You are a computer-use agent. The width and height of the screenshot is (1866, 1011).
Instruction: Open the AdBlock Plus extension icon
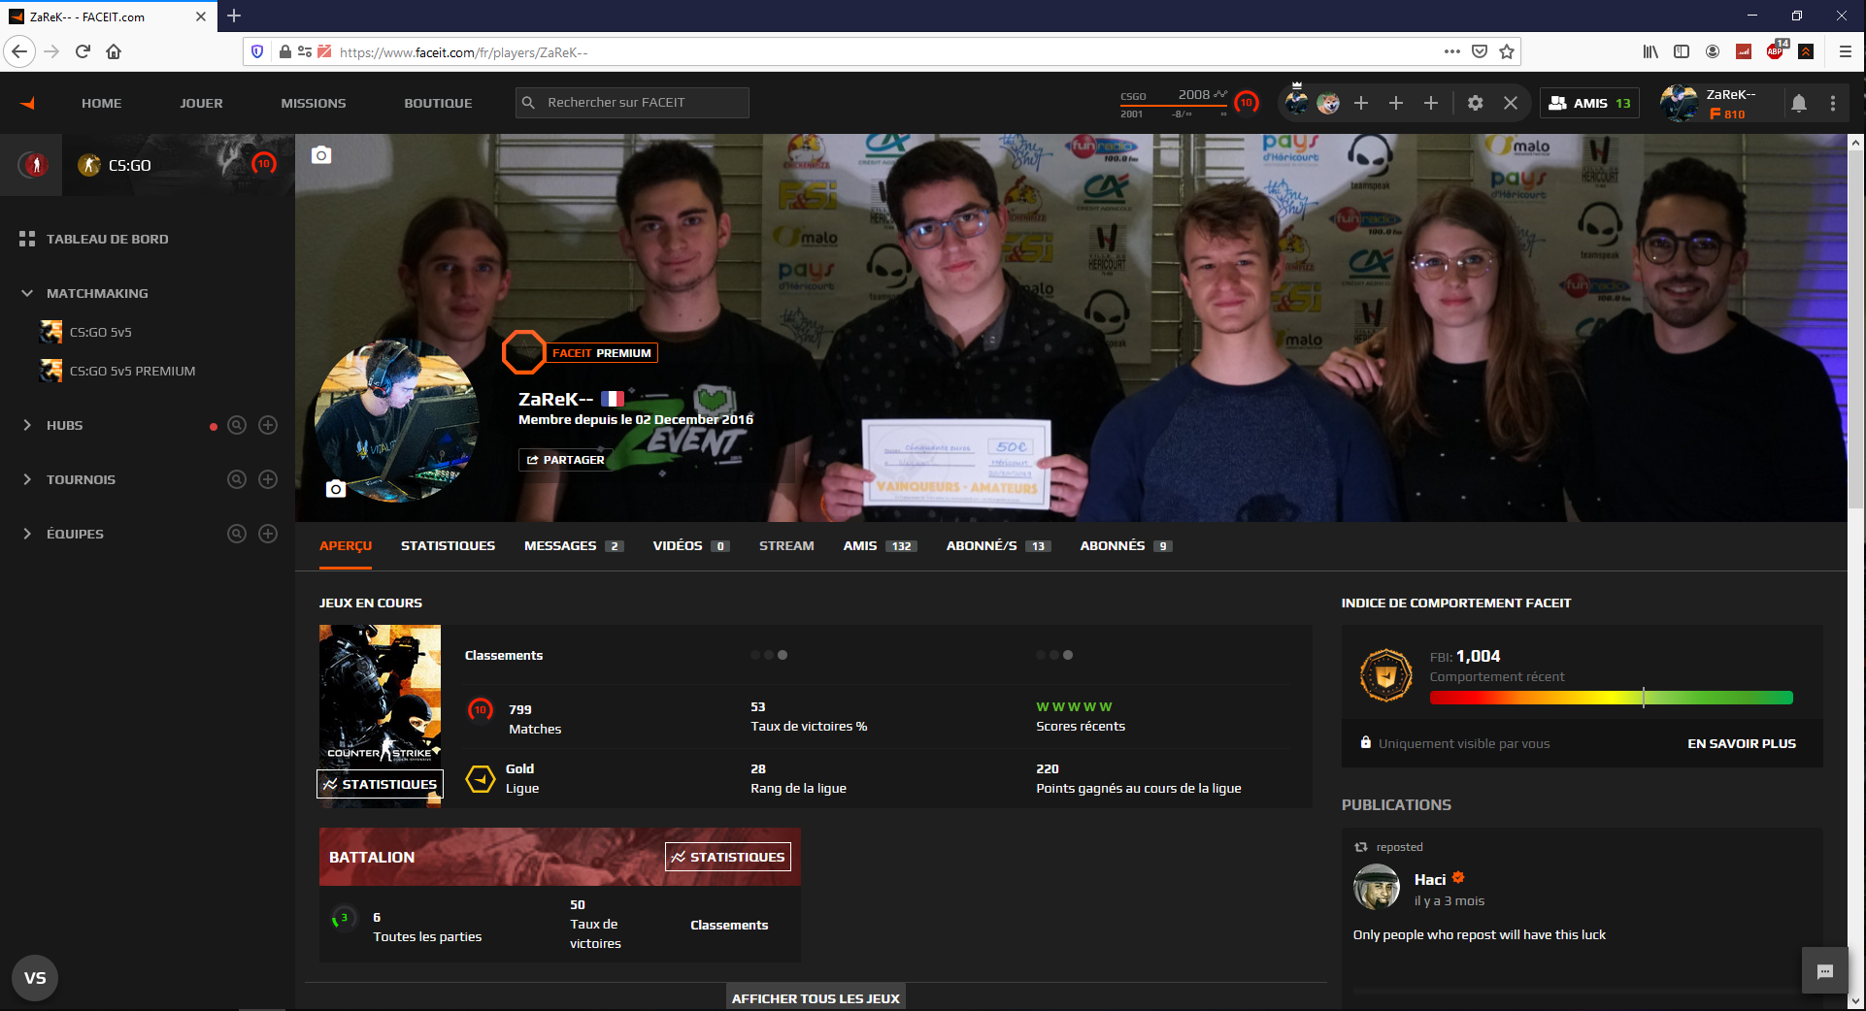[1776, 51]
